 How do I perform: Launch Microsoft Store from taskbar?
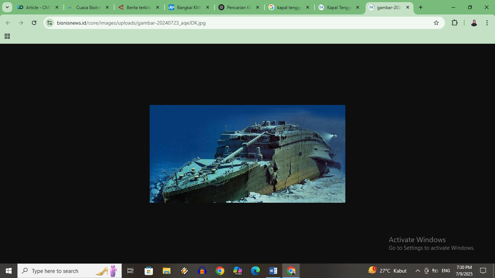[x=149, y=271]
